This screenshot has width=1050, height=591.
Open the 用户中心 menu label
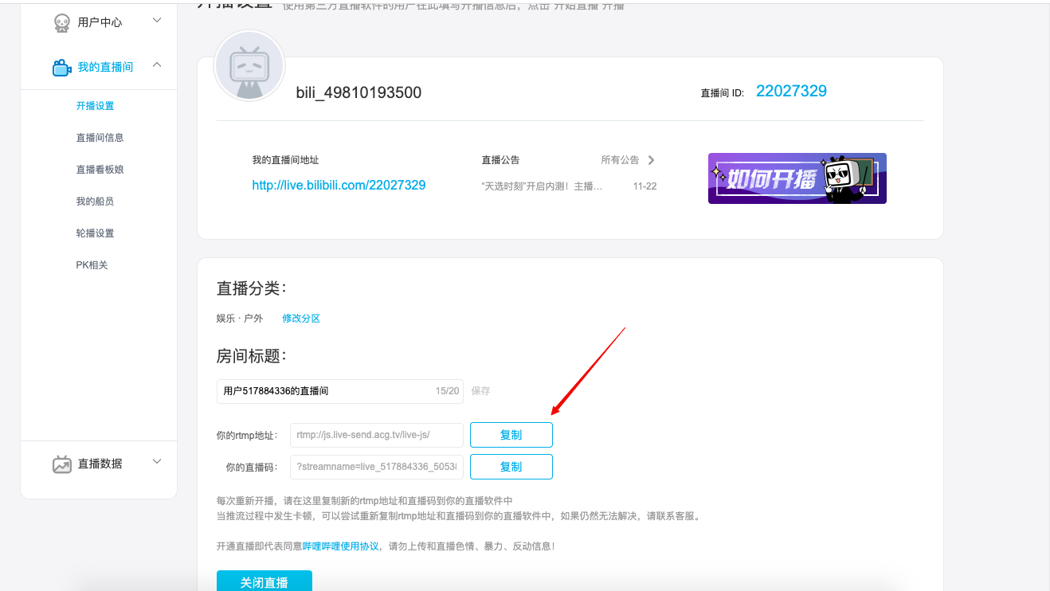pos(100,22)
